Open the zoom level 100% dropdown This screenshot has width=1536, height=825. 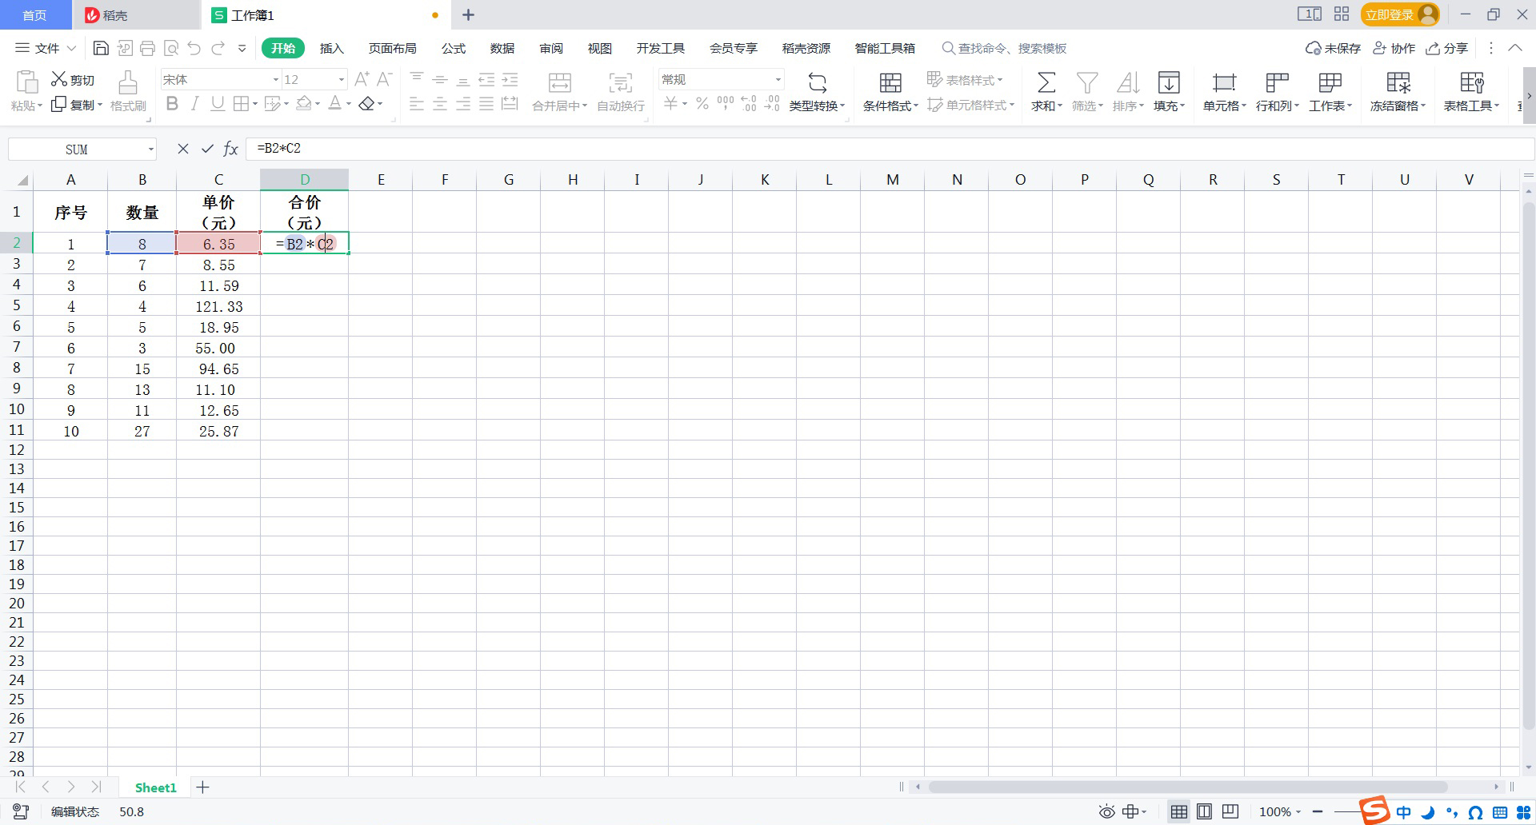(x=1280, y=812)
